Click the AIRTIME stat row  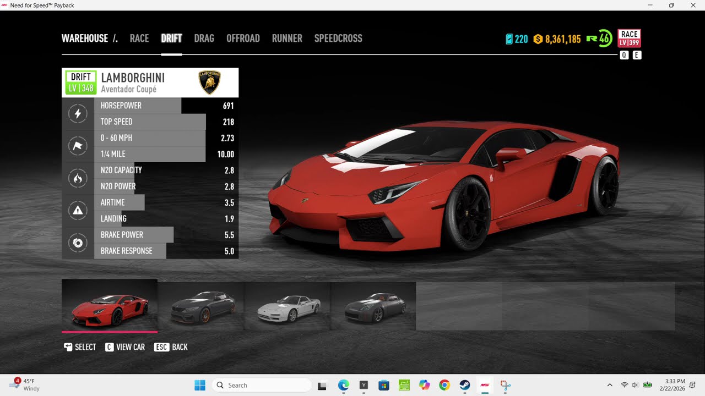tap(166, 202)
